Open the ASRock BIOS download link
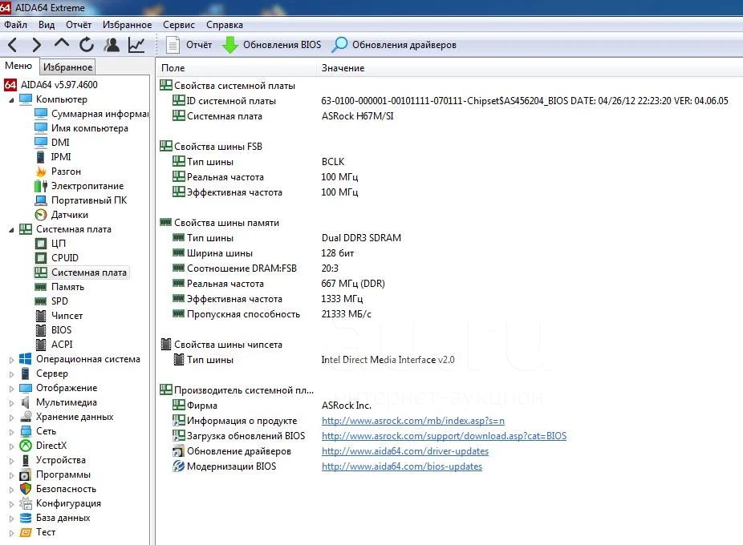This screenshot has height=545, width=743. click(444, 436)
